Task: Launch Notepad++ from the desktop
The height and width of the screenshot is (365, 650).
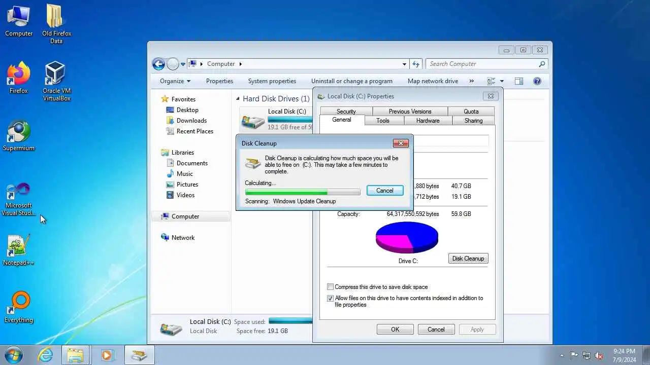Action: 19,250
